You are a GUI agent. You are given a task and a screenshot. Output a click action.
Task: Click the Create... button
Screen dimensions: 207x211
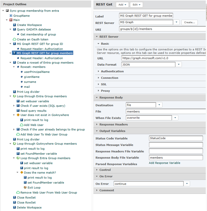click(x=189, y=22)
